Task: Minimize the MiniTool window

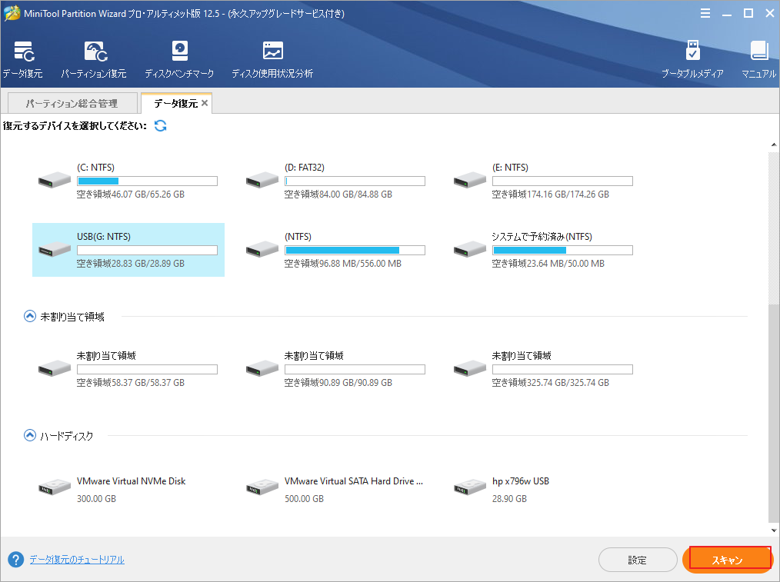Action: tap(727, 13)
